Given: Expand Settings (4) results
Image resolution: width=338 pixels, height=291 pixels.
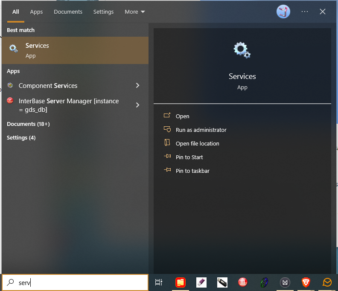Looking at the screenshot, I should point(21,137).
